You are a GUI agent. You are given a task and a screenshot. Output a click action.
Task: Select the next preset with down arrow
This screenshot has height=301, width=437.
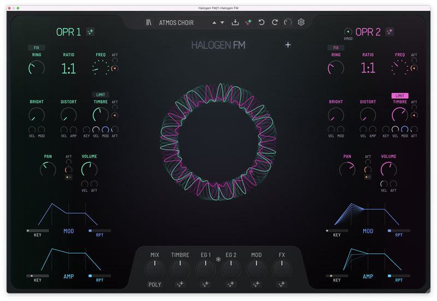(222, 22)
